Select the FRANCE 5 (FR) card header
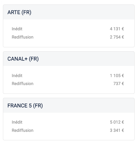 click(69, 105)
